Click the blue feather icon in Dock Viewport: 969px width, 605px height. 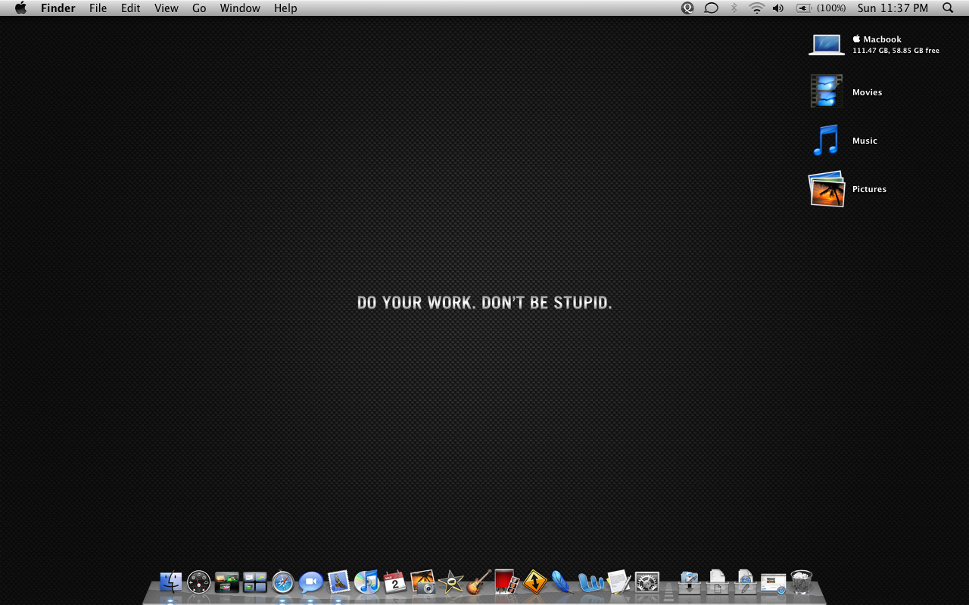562,582
